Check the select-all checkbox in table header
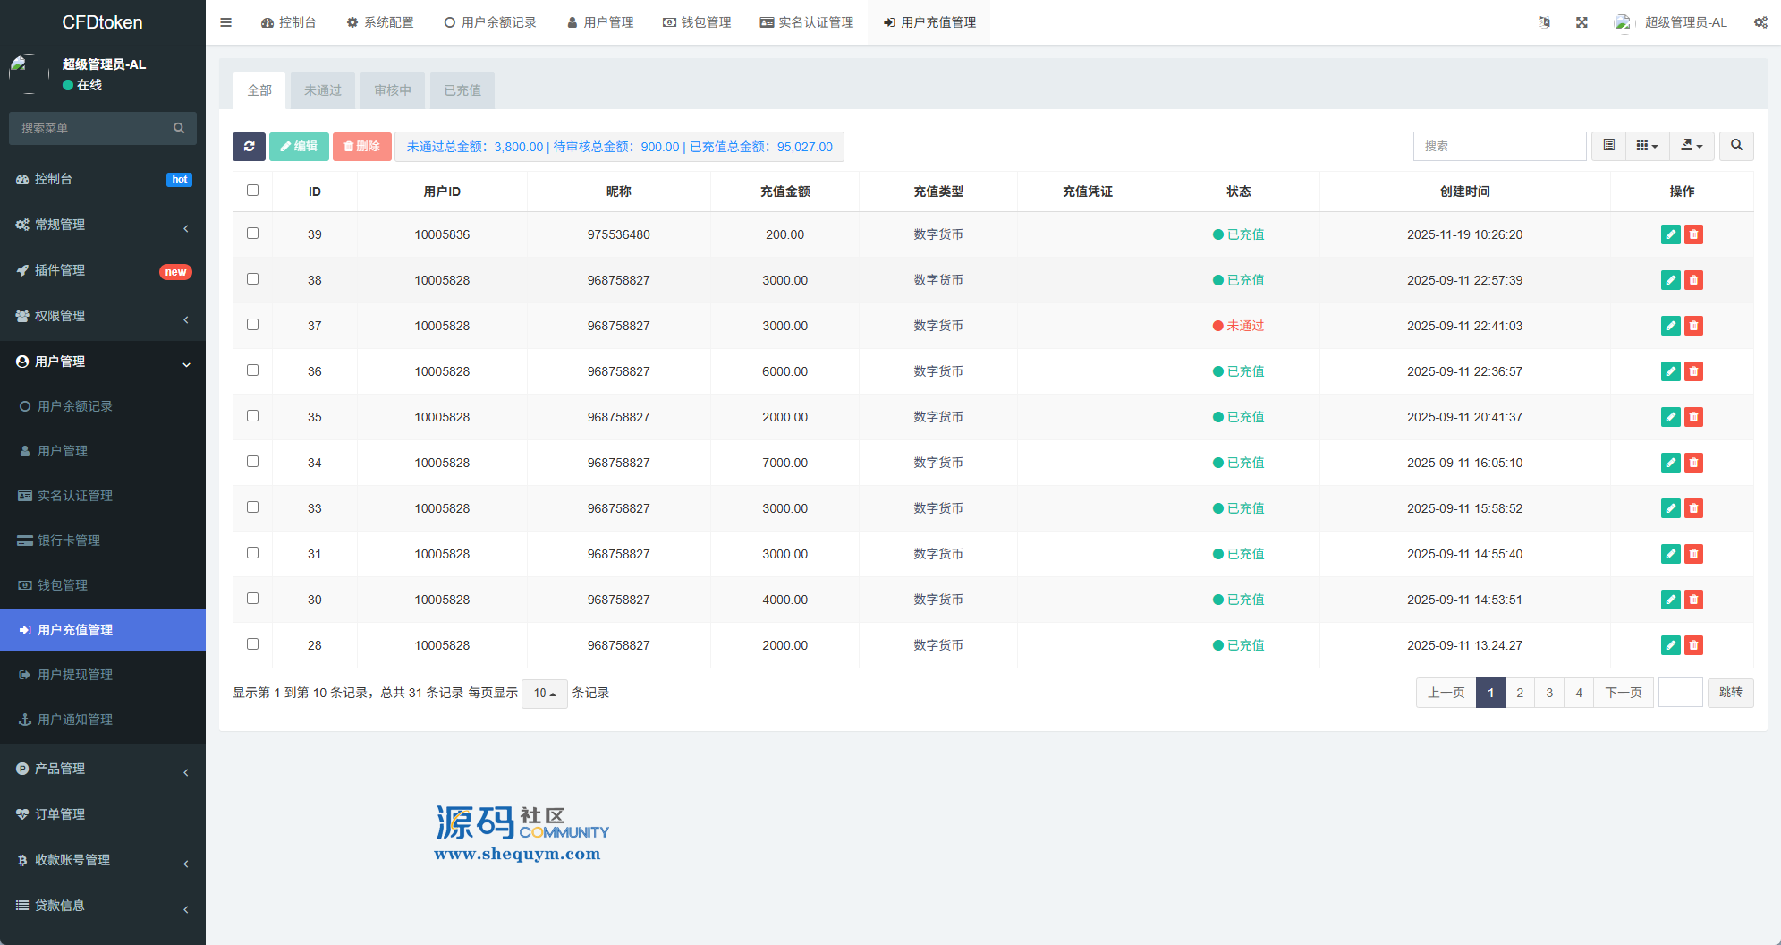The width and height of the screenshot is (1781, 945). tap(252, 191)
